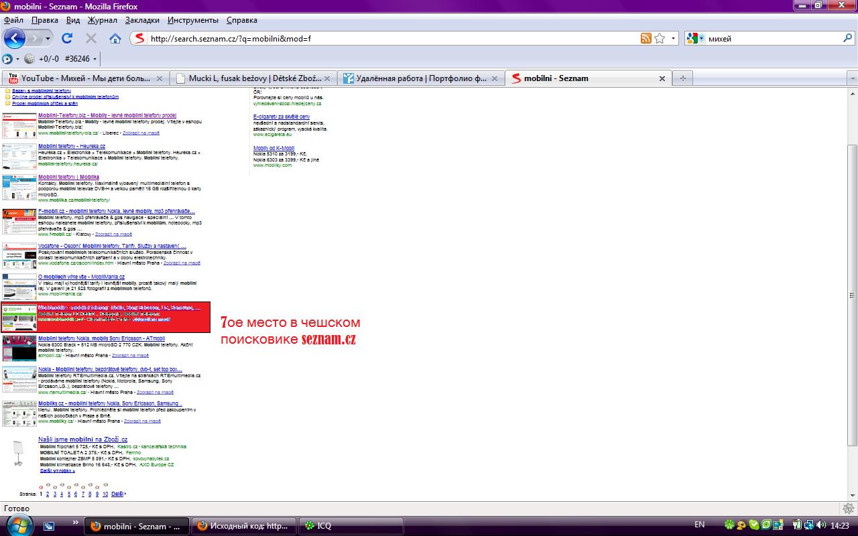Click the Prodej mobilních příček folder icon
This screenshot has height=536, width=858.
click(8, 104)
